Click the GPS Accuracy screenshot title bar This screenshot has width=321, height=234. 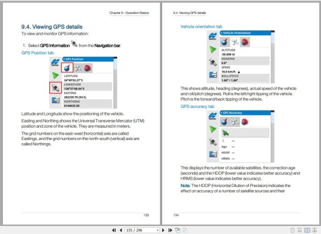click(x=245, y=113)
